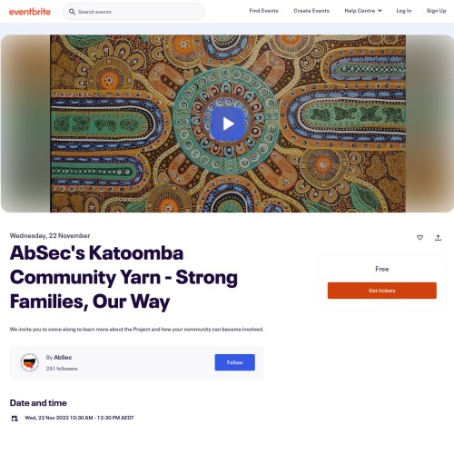Image resolution: width=454 pixels, height=454 pixels.
Task: Like event with heart icon
Action: [419, 238]
